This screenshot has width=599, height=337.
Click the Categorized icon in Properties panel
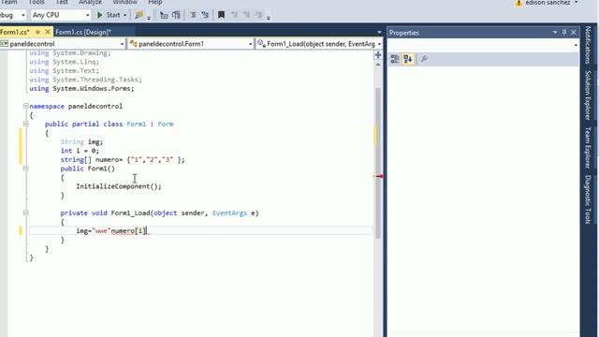395,59
